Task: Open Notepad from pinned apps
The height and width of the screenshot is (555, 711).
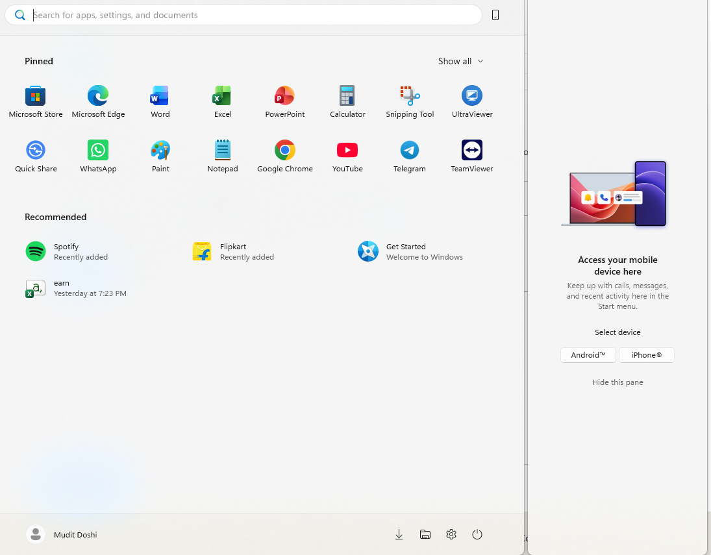Action: pos(223,156)
